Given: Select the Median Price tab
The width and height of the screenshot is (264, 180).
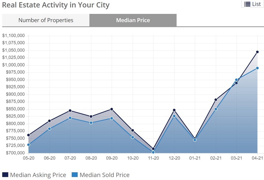Looking at the screenshot, I should pos(133,20).
